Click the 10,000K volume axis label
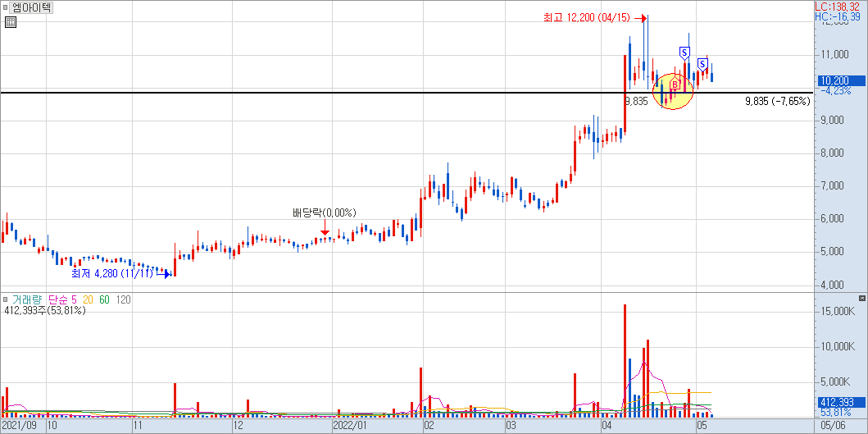This screenshot has height=434, width=868. (838, 347)
